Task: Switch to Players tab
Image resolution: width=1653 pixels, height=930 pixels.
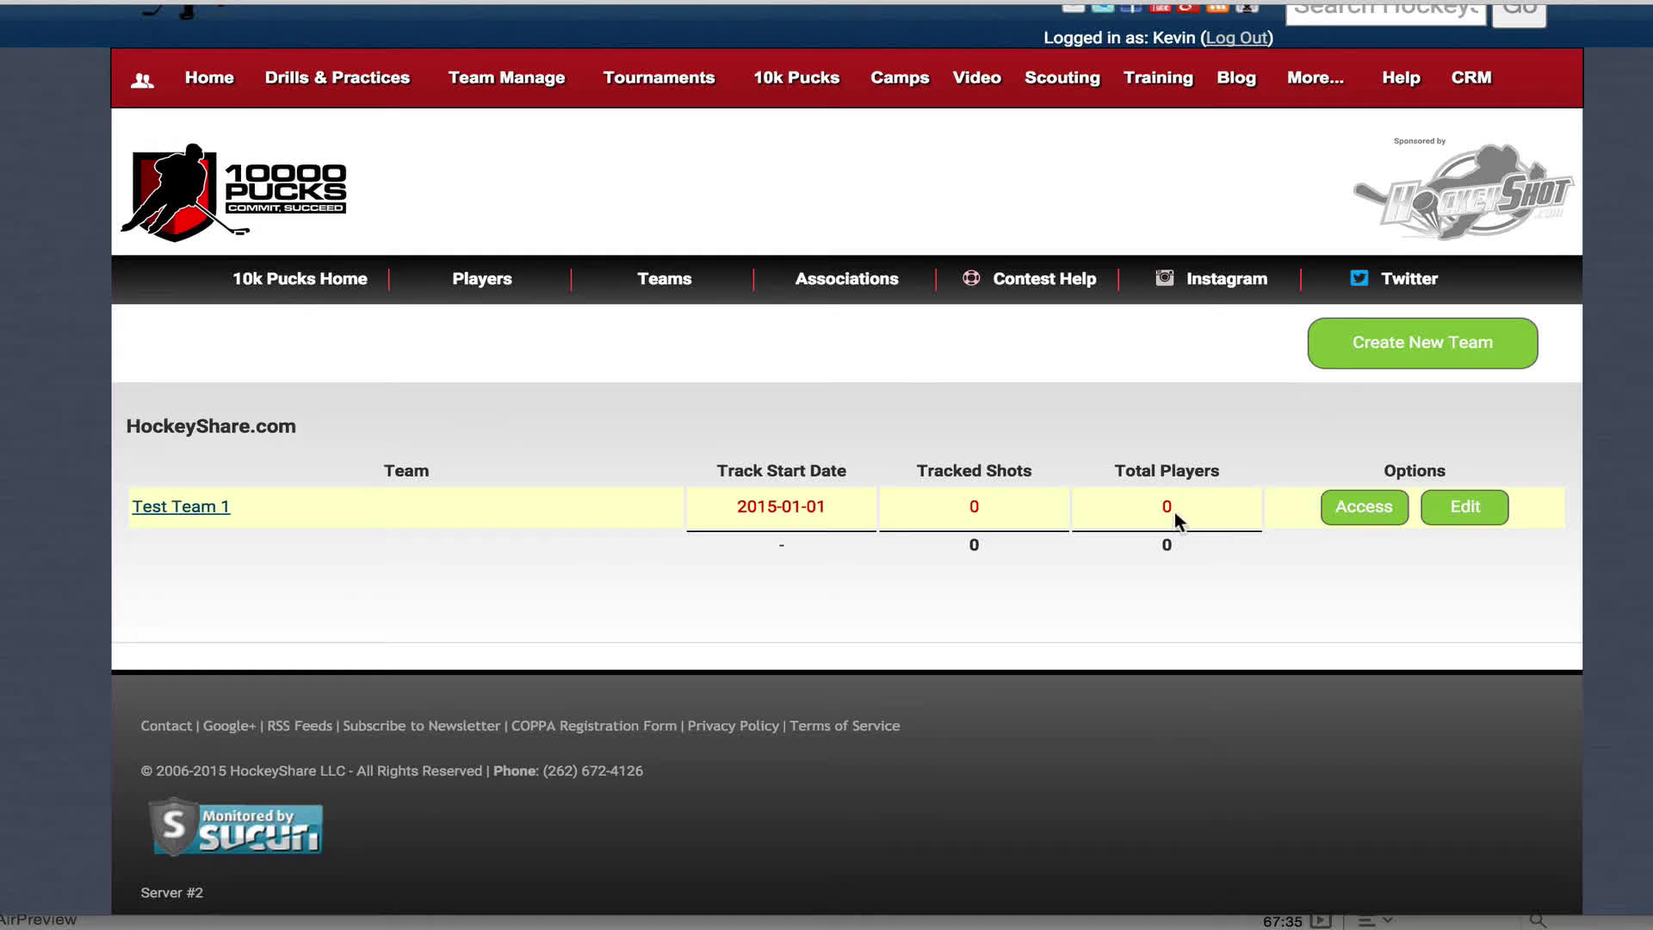Action: 482,279
